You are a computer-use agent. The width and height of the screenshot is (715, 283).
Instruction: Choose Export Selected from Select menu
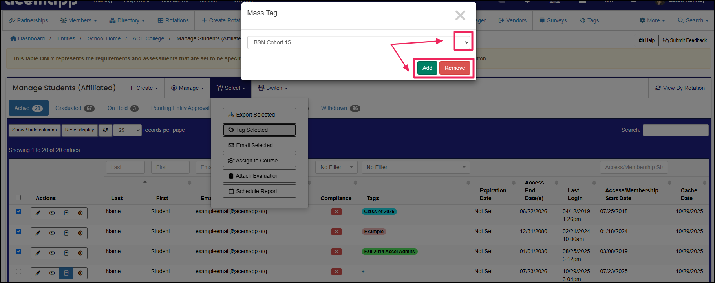click(x=260, y=115)
